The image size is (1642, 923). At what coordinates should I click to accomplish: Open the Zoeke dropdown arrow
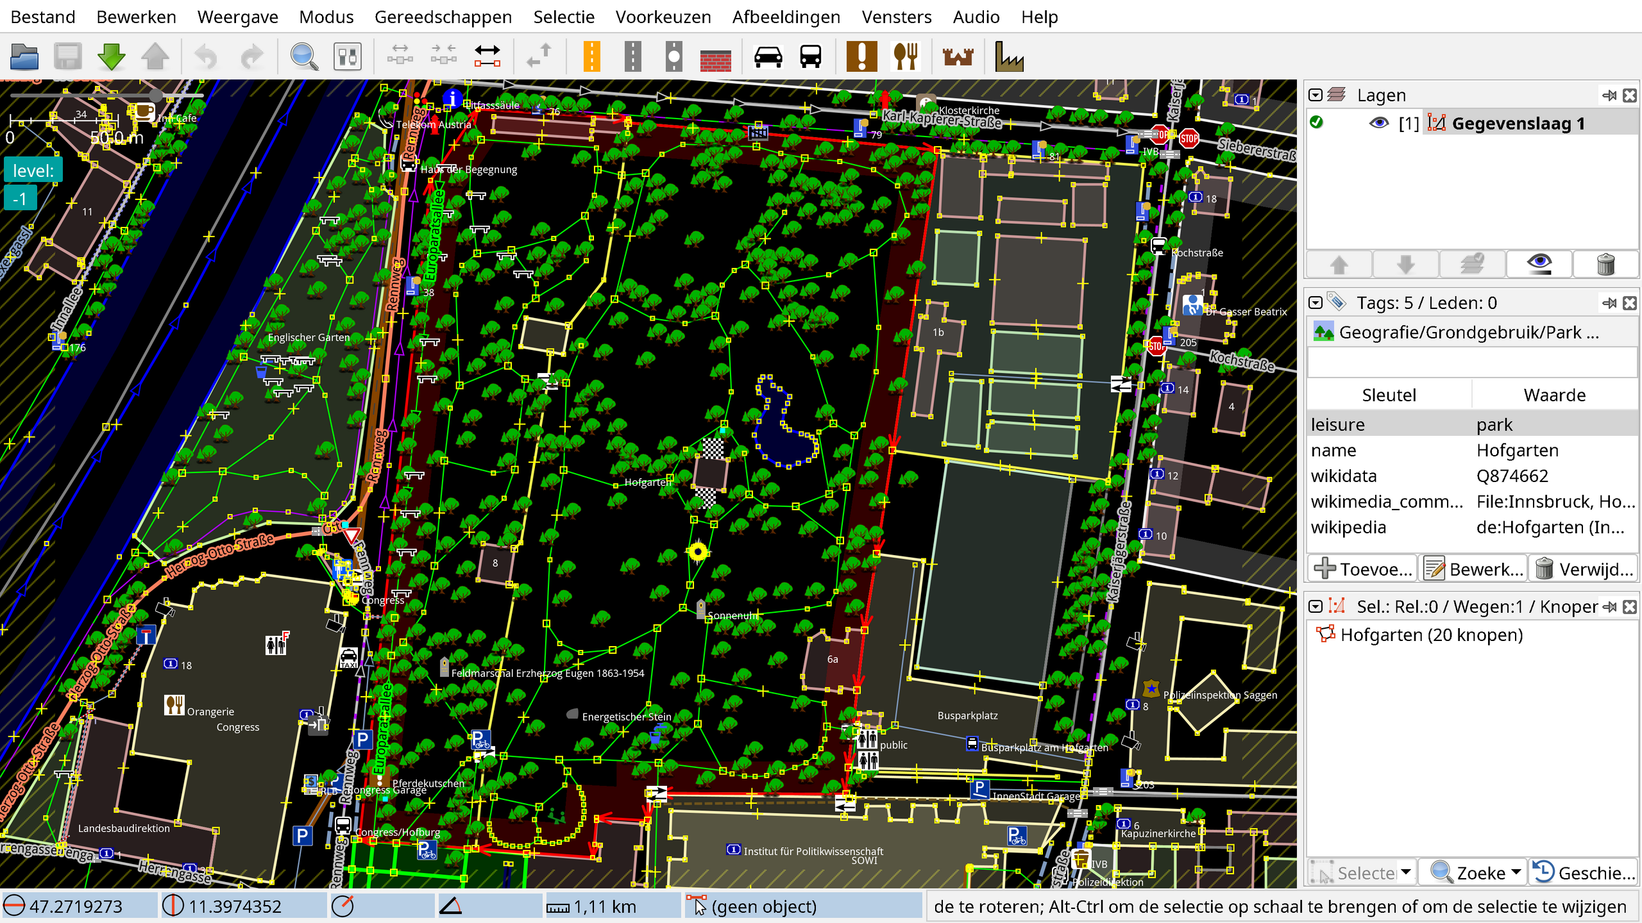1516,872
